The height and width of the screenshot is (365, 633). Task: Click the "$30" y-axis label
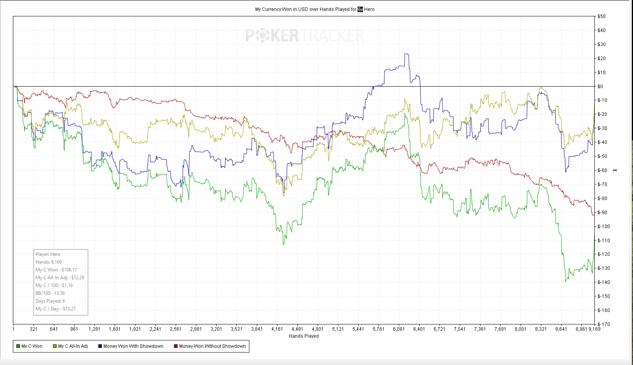point(602,44)
